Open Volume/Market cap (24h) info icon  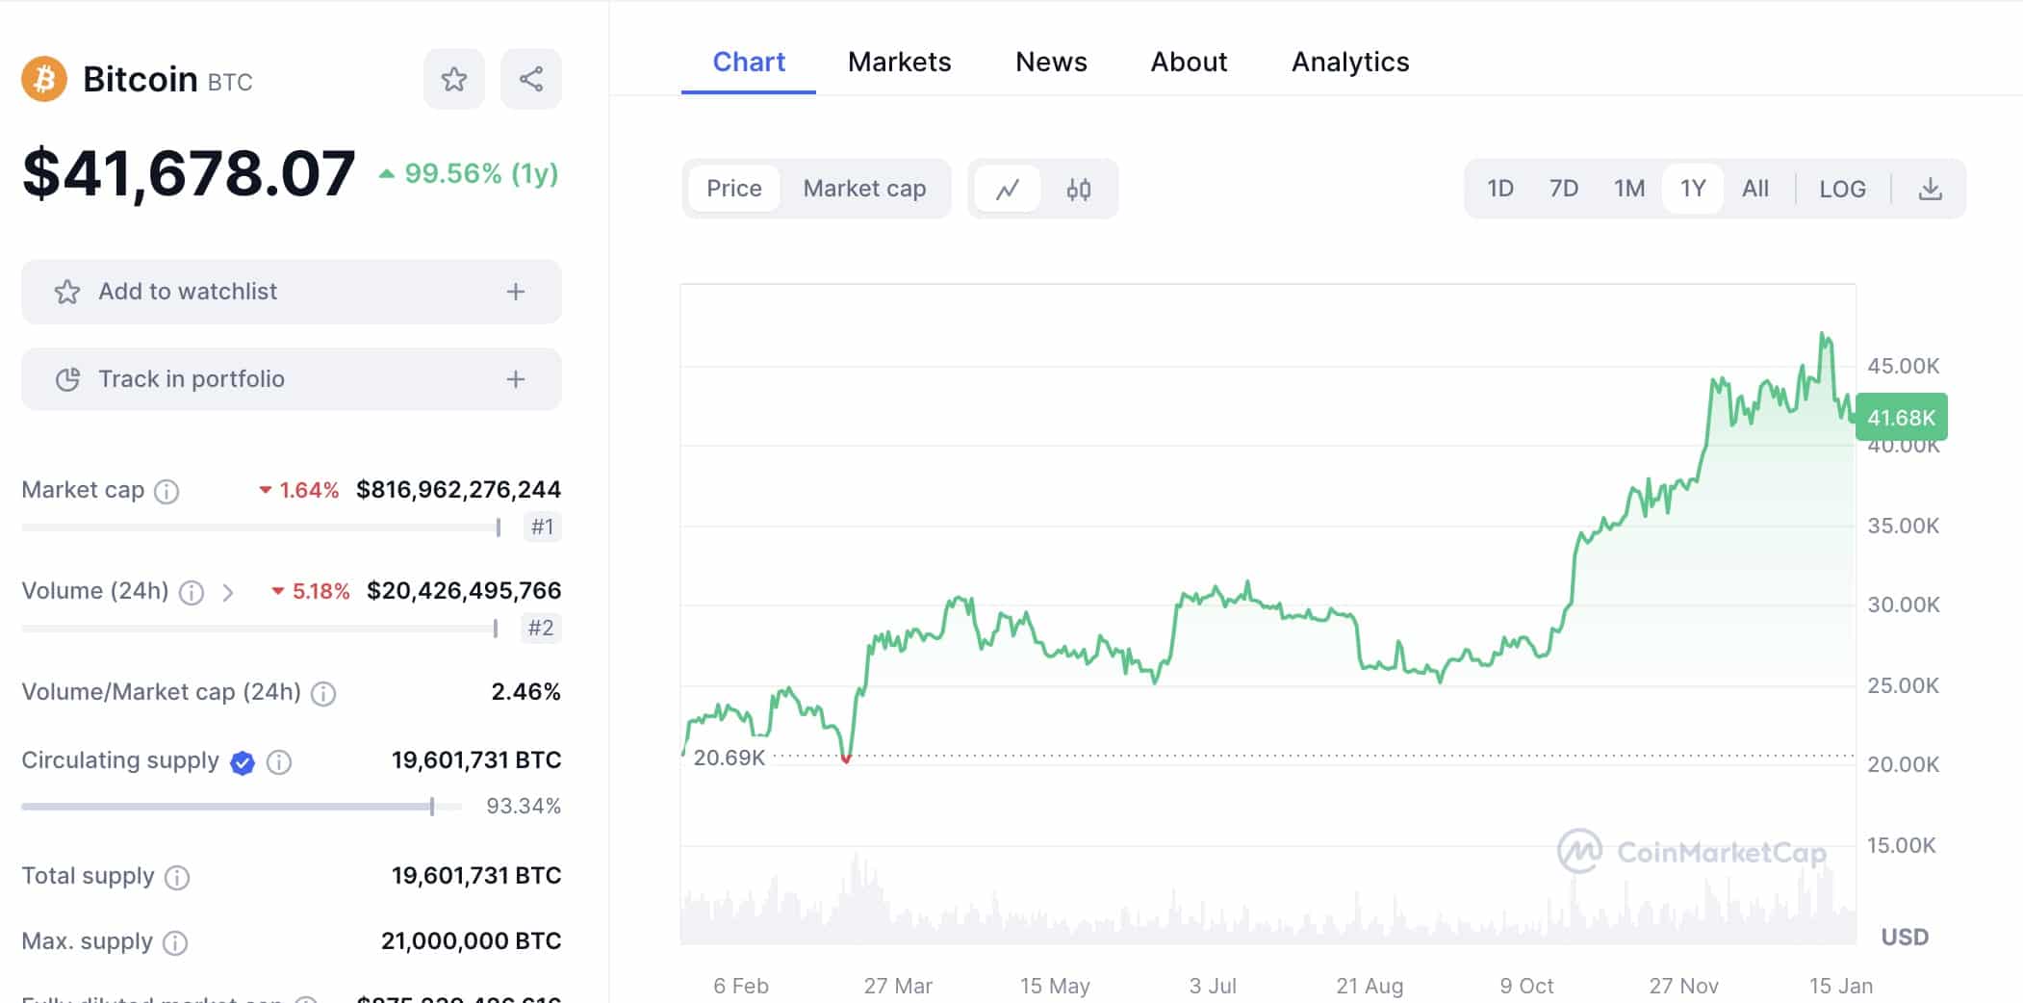323,694
